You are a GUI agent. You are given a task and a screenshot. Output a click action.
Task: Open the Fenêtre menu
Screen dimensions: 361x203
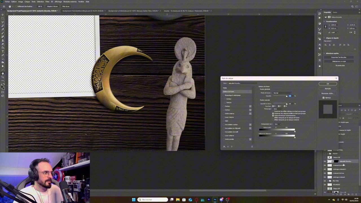(x=81, y=2)
